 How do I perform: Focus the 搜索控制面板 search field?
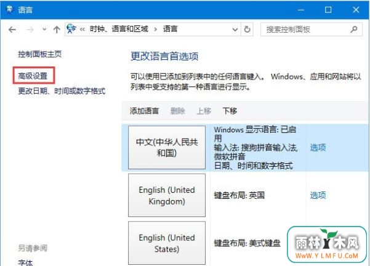coord(312,30)
